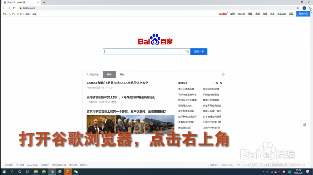The width and height of the screenshot is (313, 175).
Task: Show hidden system tray icons
Action: (263, 172)
